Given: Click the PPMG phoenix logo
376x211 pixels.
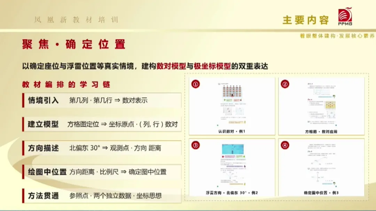Looking at the screenshot, I should [x=345, y=16].
